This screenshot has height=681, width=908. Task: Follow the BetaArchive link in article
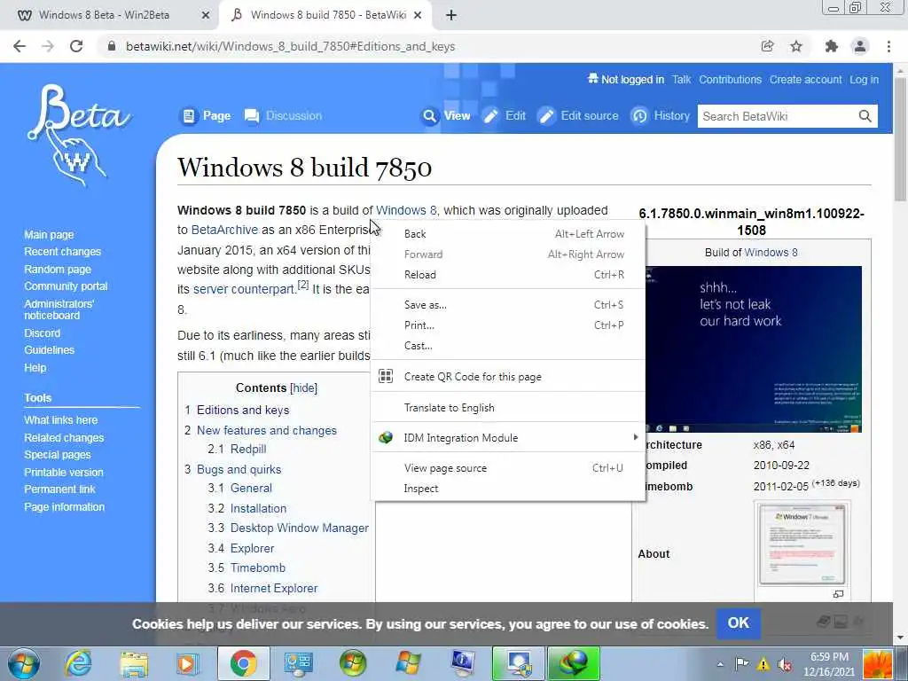224,230
